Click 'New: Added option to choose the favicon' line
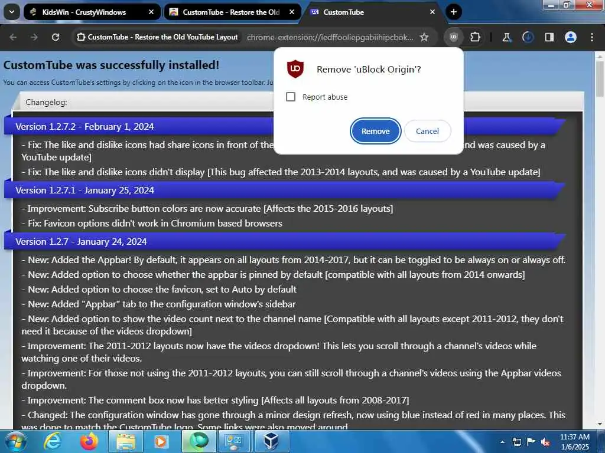 [159, 289]
